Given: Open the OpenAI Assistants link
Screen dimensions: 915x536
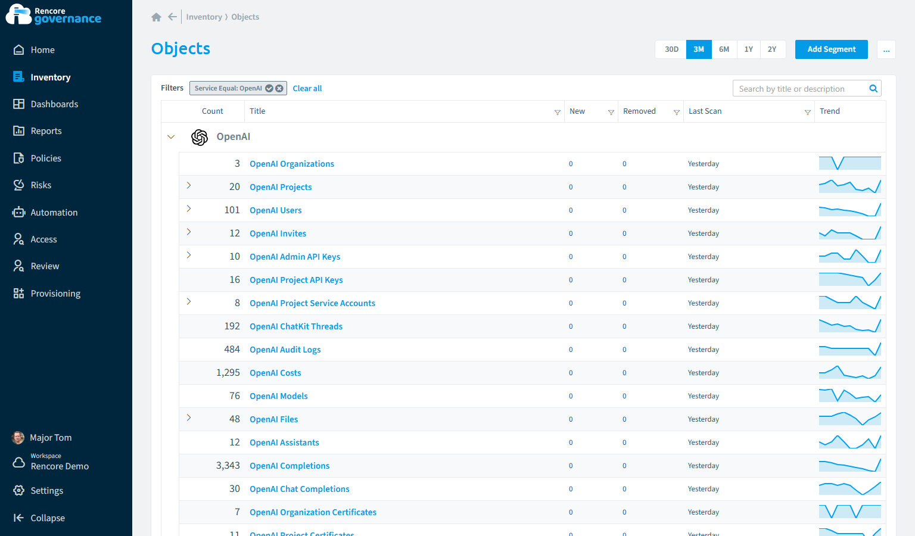Looking at the screenshot, I should 284,442.
